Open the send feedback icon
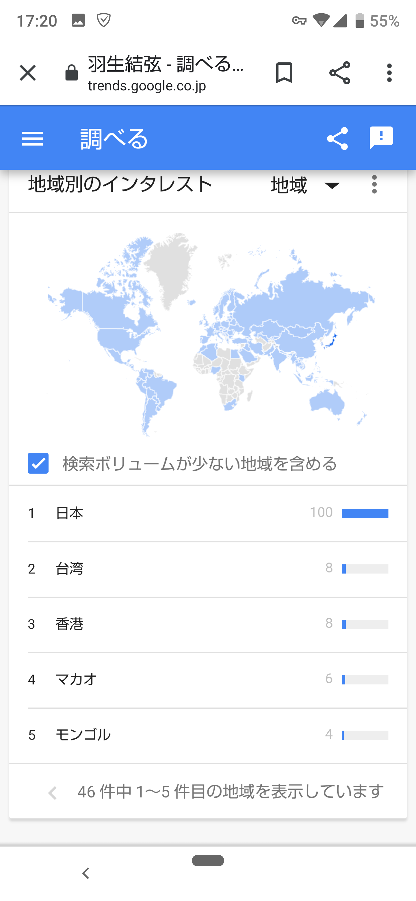The width and height of the screenshot is (416, 901). [381, 138]
